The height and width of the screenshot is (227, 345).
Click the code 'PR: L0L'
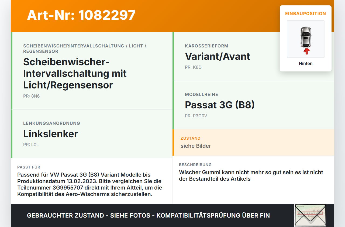click(31, 145)
